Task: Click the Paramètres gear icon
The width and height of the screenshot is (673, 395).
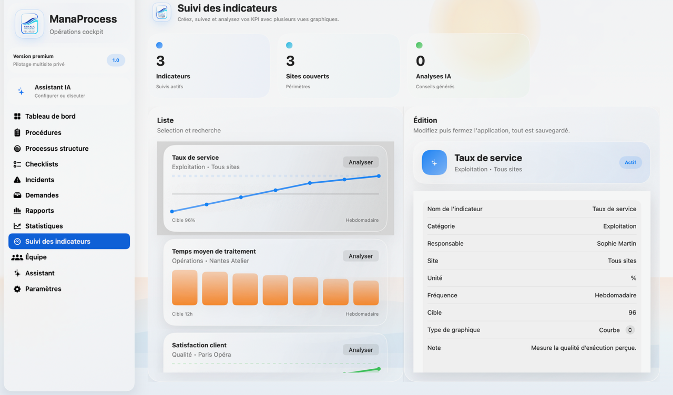Action: 17,289
